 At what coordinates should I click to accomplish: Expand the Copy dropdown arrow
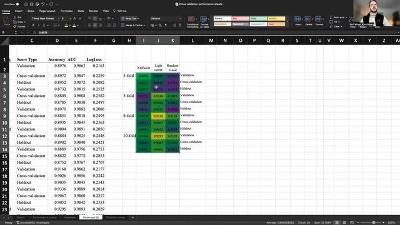pos(25,22)
